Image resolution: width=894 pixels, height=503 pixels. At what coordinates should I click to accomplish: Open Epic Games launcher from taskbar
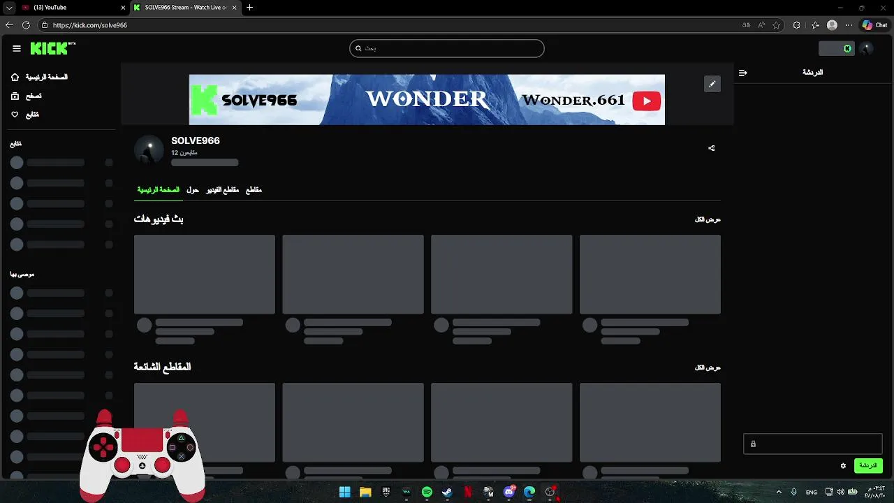[x=386, y=492]
